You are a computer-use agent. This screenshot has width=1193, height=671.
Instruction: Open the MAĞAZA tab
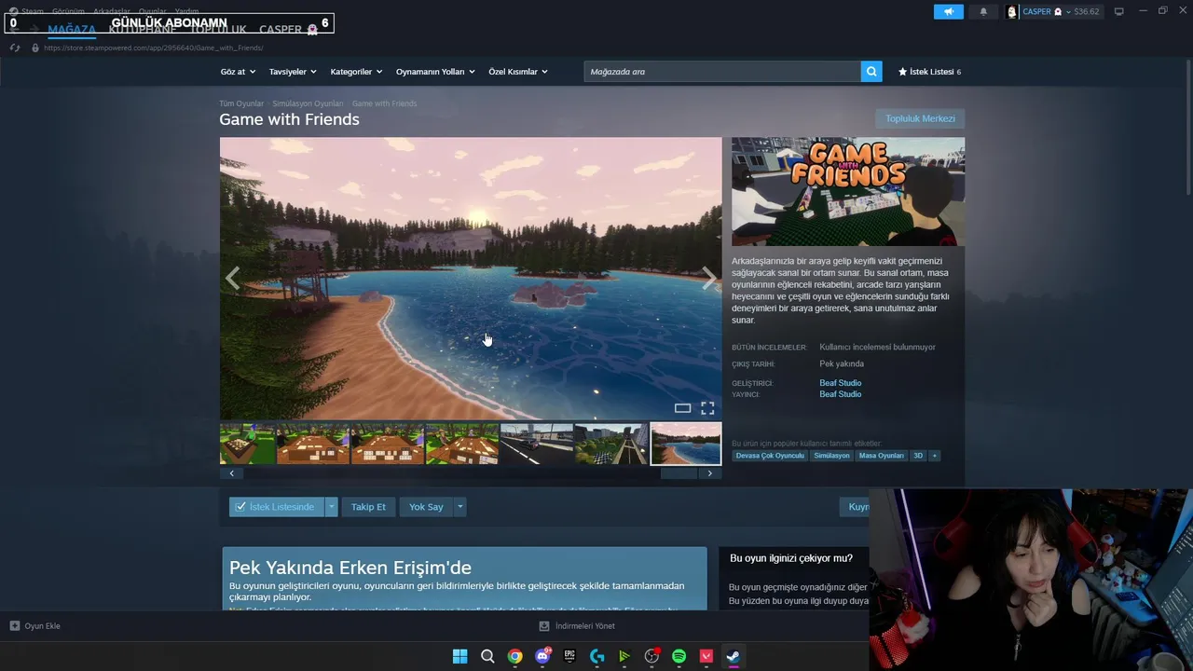72,30
